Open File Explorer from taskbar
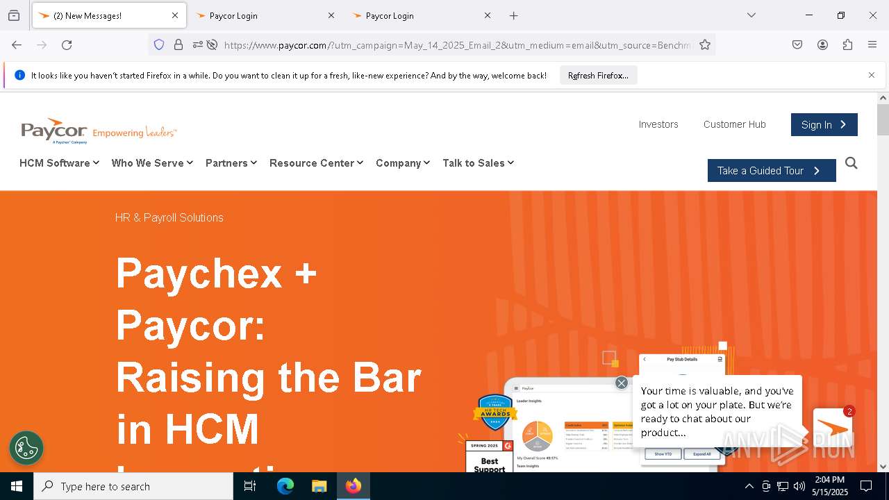Viewport: 889px width, 500px height. (319, 486)
